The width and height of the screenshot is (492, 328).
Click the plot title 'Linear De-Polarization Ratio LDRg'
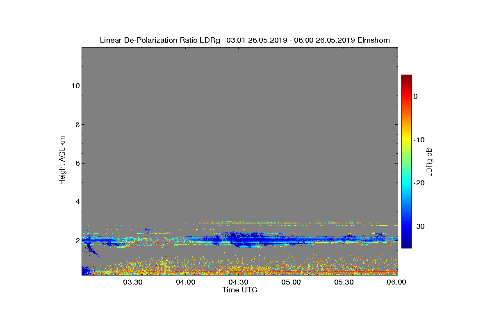[160, 40]
